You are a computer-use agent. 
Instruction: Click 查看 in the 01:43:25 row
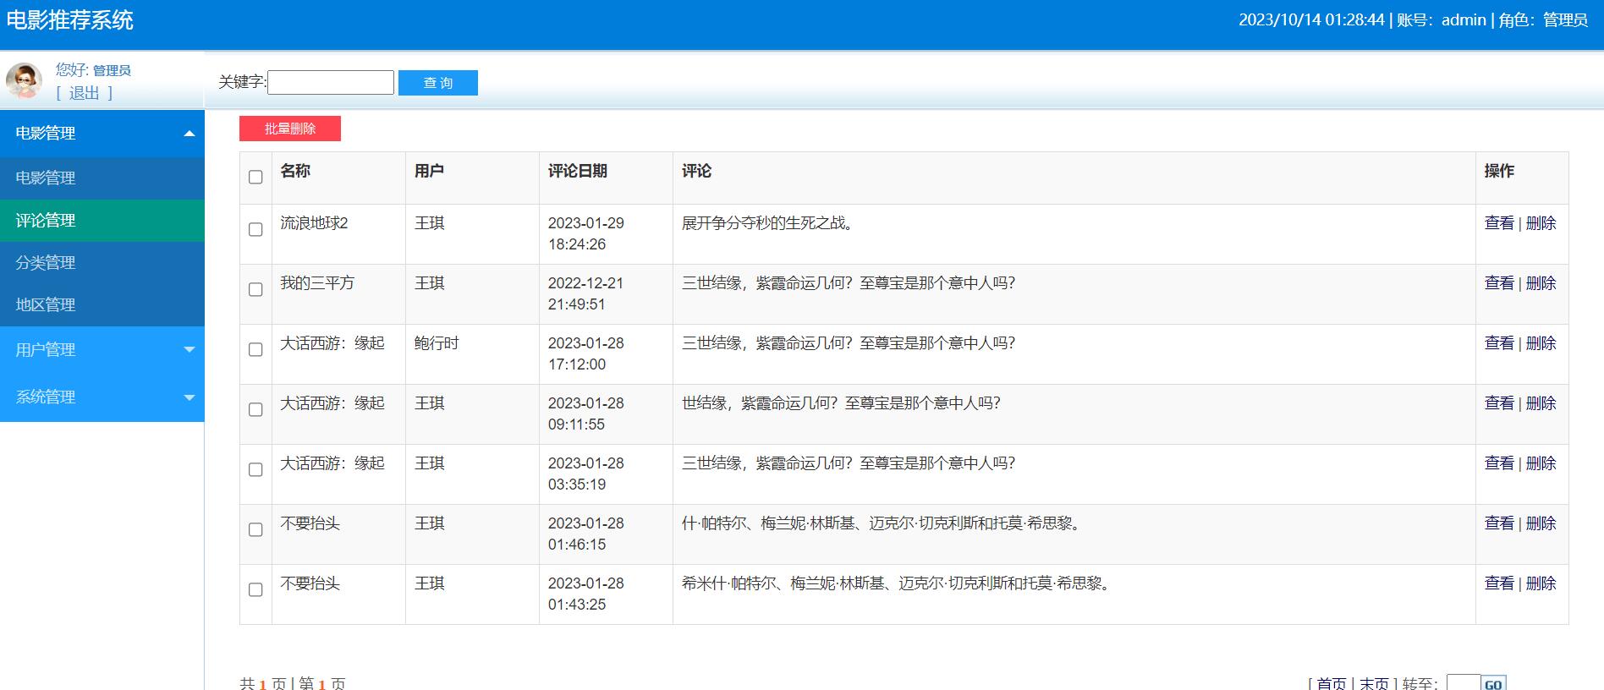(1499, 583)
